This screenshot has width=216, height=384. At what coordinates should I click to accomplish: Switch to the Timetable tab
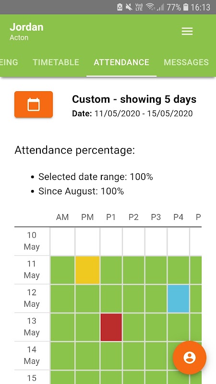[56, 62]
